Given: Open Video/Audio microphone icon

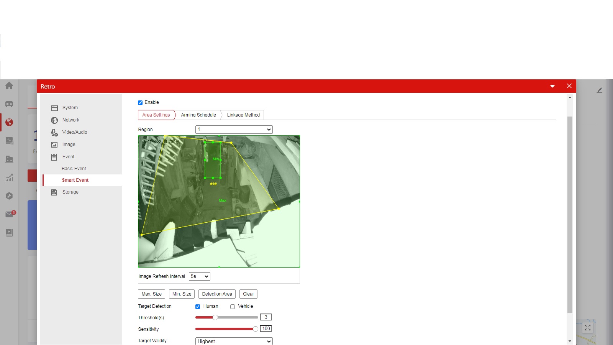Looking at the screenshot, I should point(54,133).
